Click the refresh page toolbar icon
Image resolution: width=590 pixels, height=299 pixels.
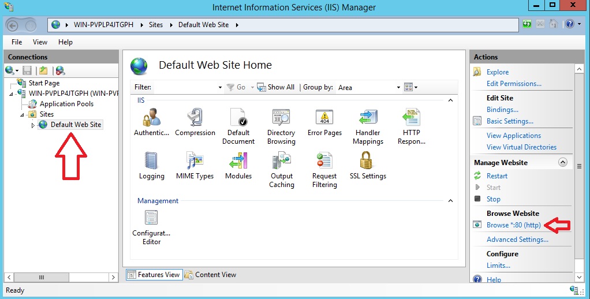coord(526,24)
